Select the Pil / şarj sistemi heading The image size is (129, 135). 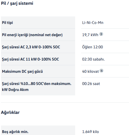[17, 3]
